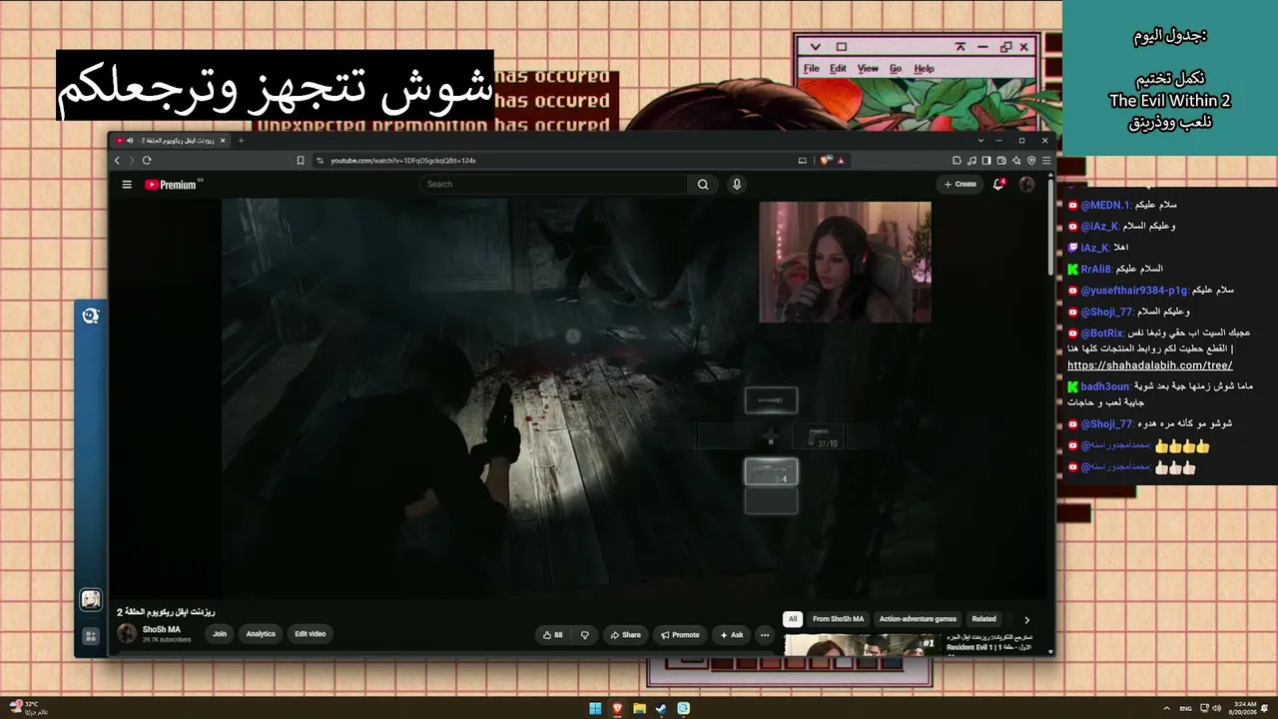Screen dimensions: 1278x719
Task: Click the taskbar clock and date
Action: (1244, 708)
